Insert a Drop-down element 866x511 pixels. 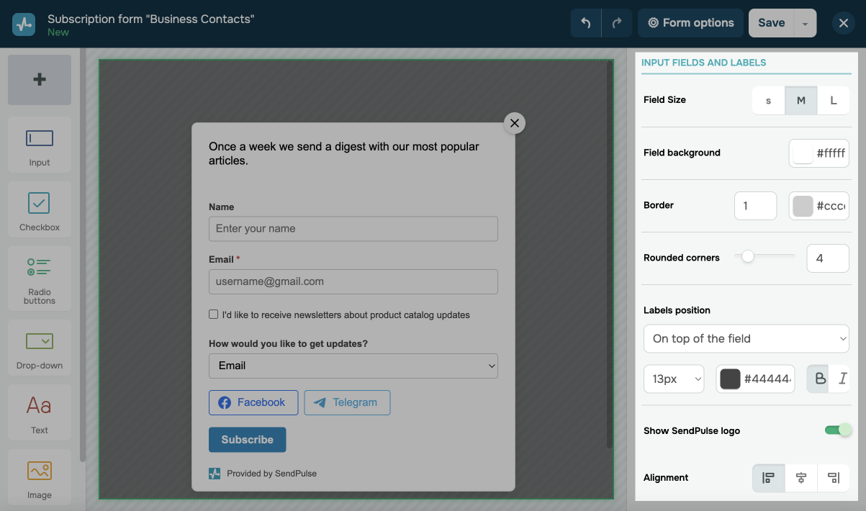point(40,348)
